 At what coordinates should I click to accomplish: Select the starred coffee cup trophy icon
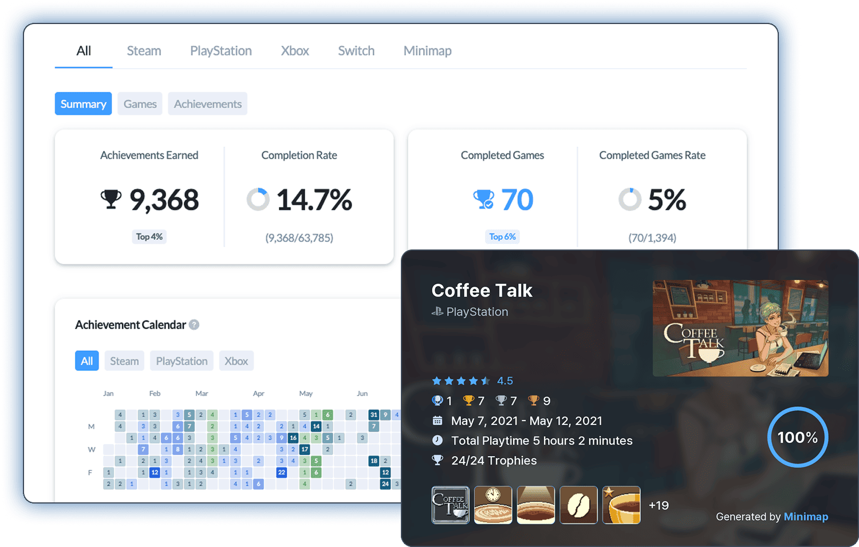tap(621, 505)
